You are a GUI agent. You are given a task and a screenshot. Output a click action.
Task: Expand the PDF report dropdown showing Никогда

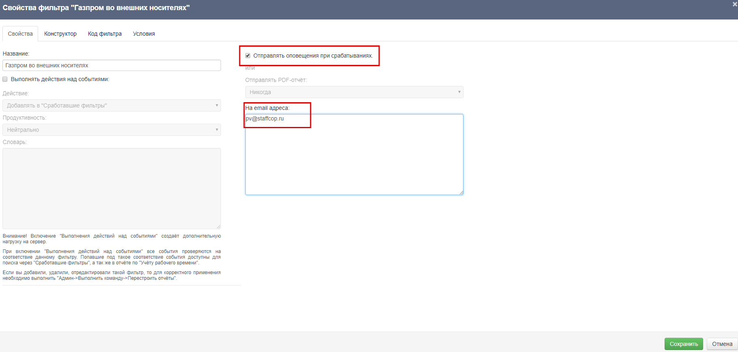pyautogui.click(x=354, y=92)
